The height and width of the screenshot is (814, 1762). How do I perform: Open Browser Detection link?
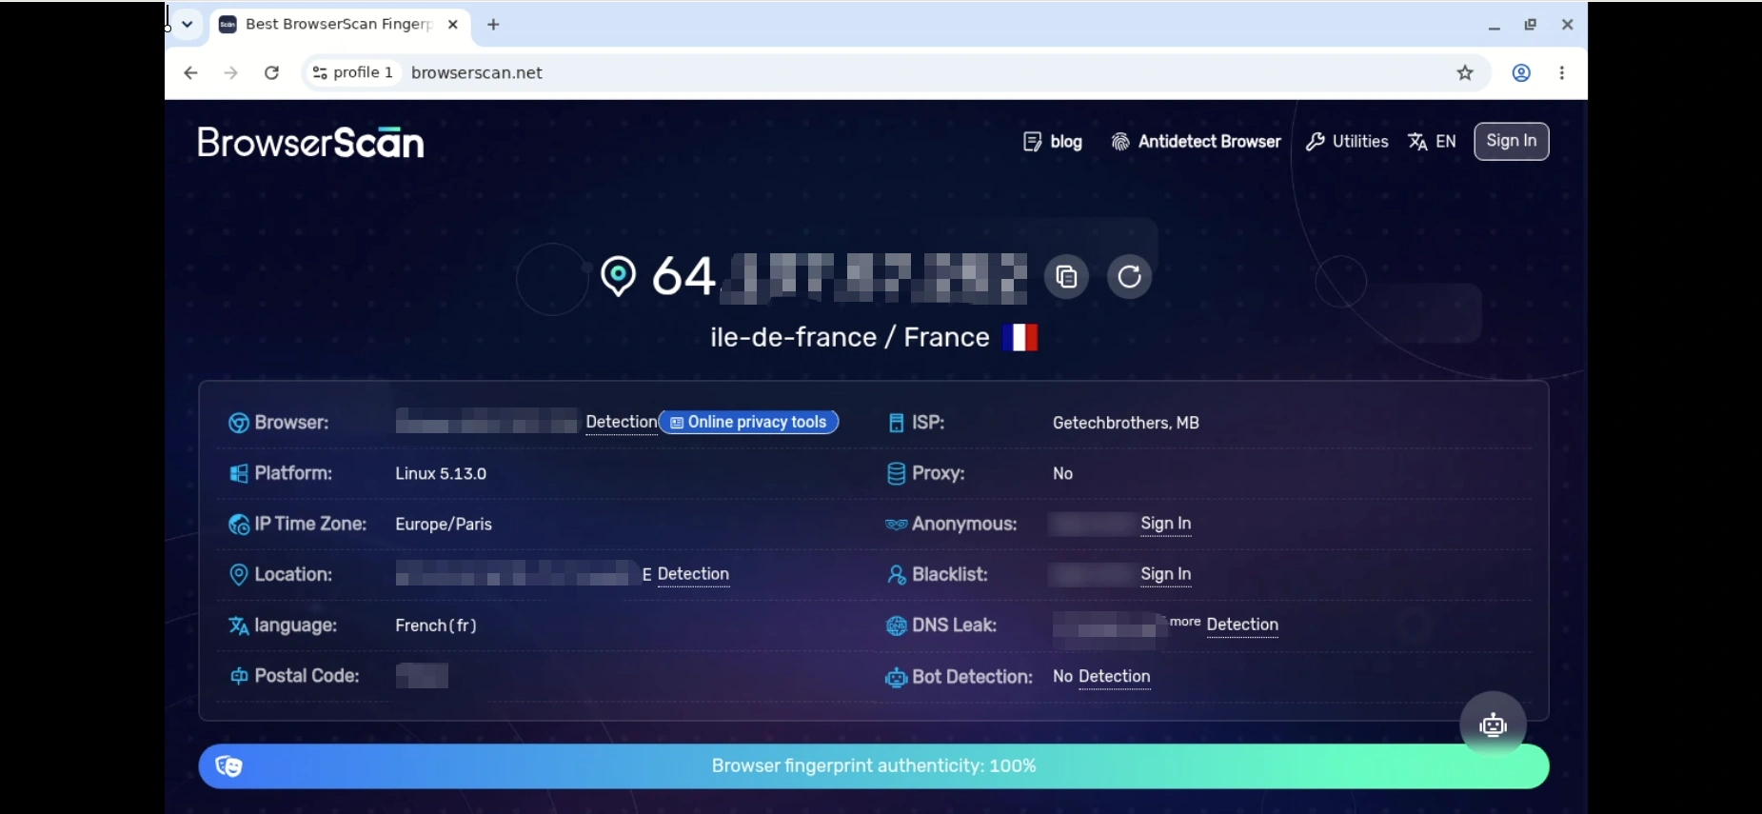coord(621,422)
